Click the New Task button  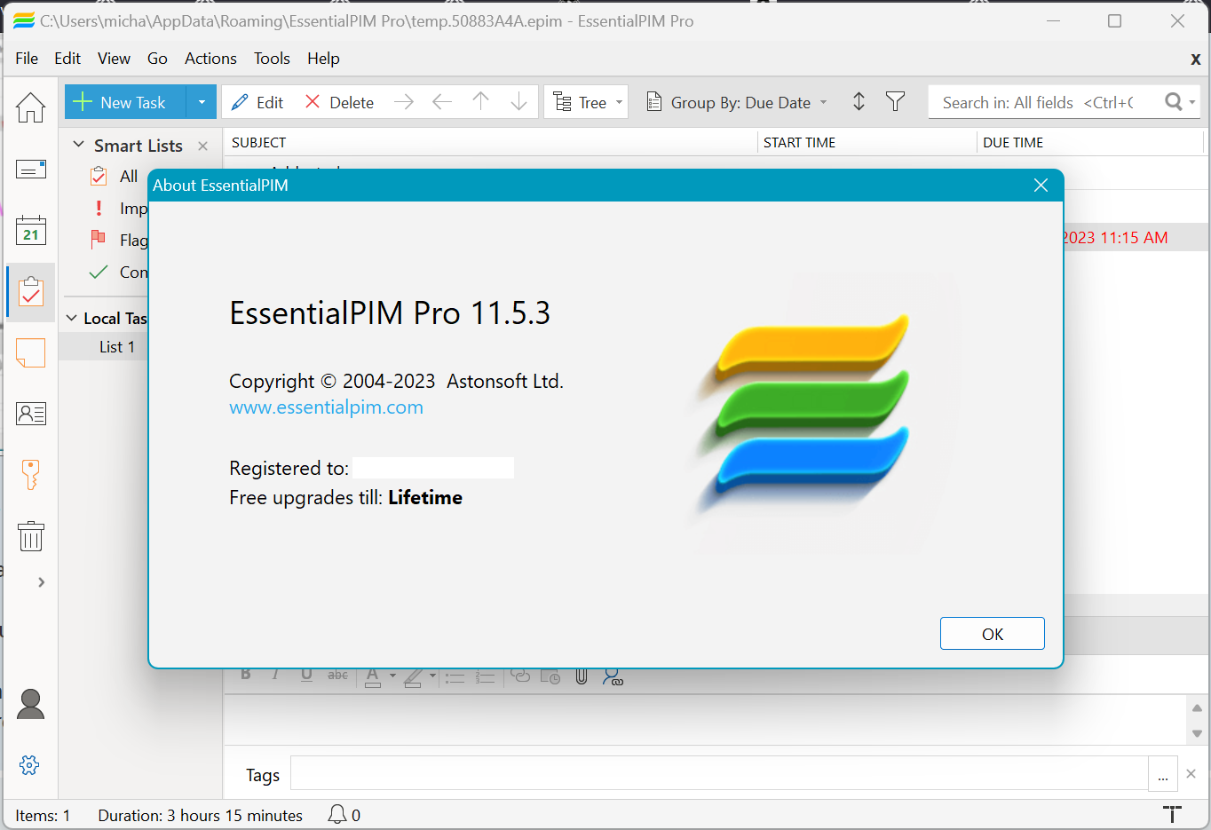[125, 102]
